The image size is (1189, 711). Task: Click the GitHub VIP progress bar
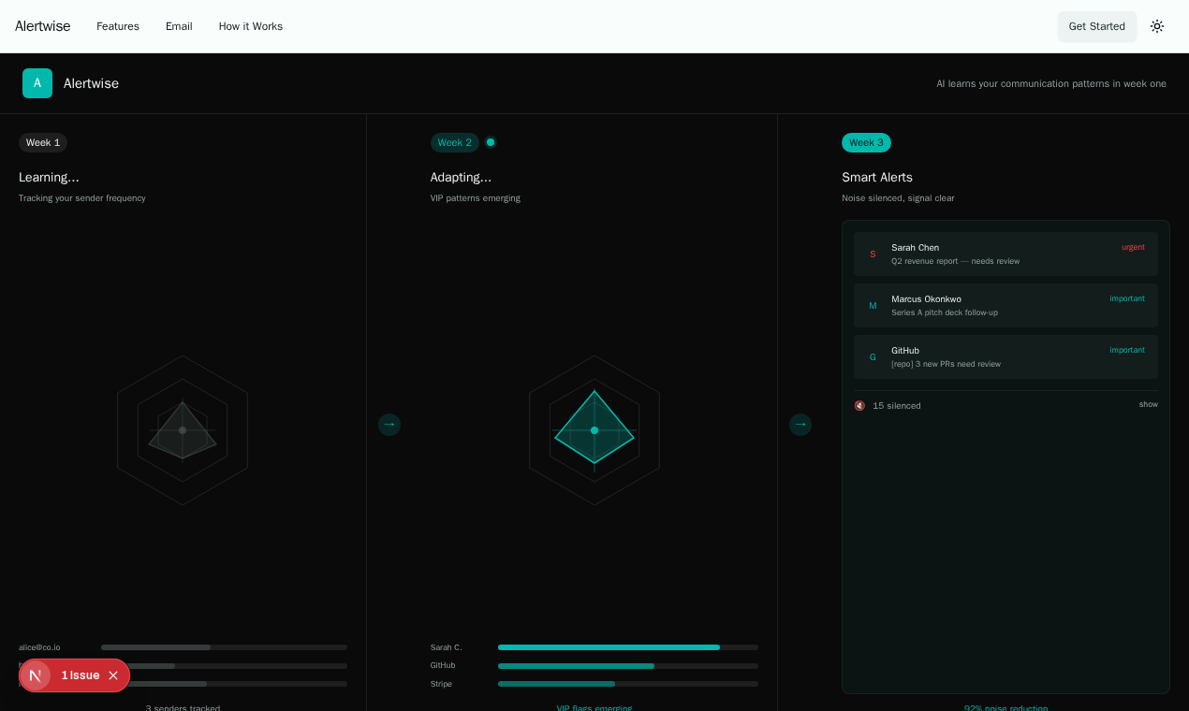coord(628,666)
